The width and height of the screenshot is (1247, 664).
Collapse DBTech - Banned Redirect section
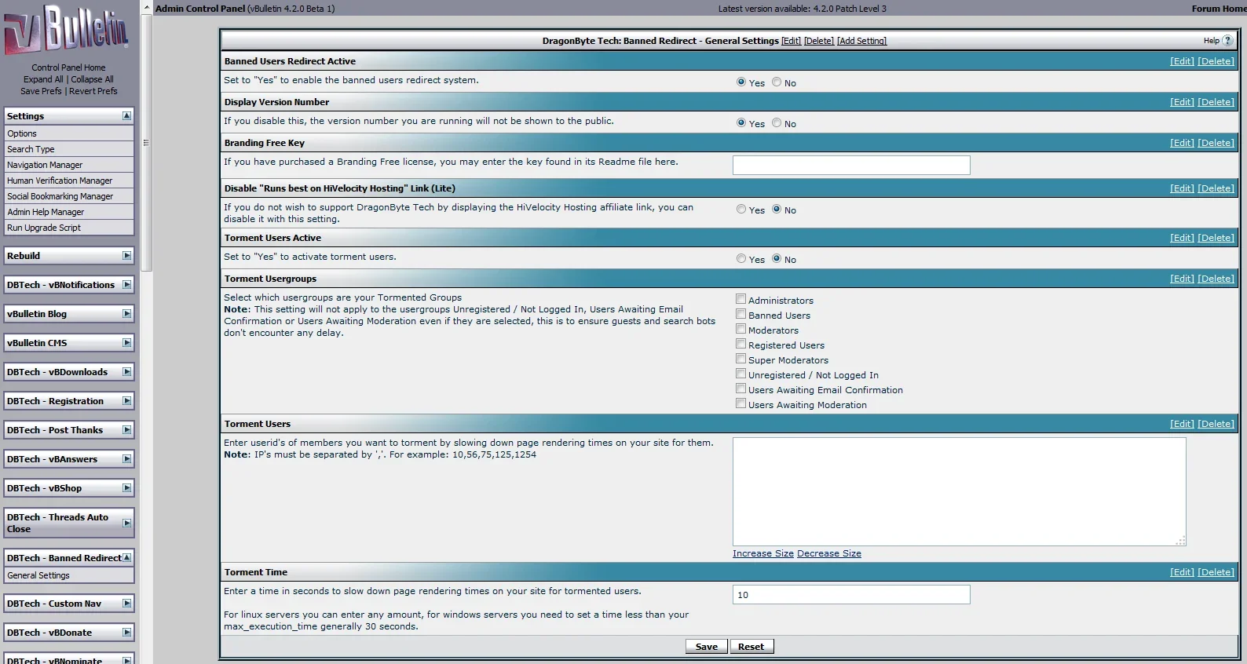[126, 557]
